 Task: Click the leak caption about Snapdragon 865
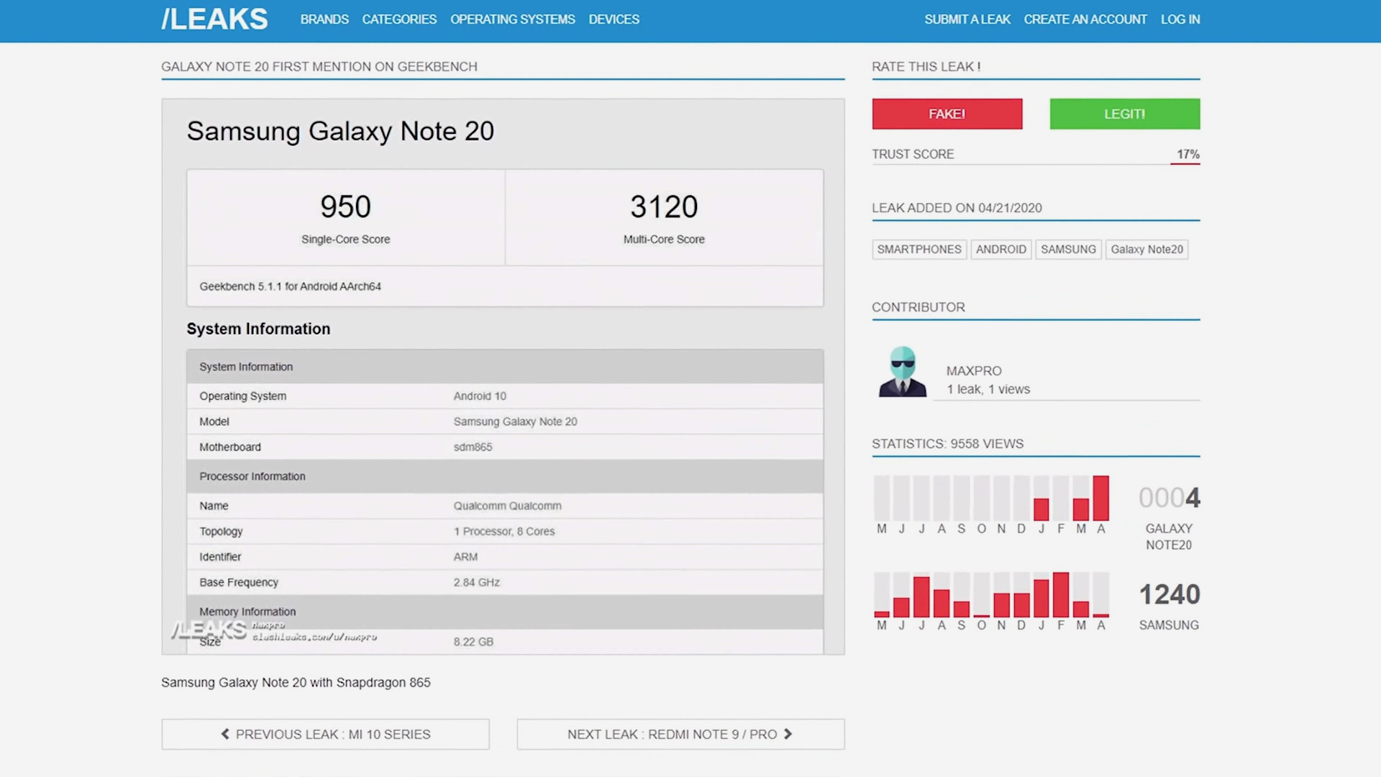pyautogui.click(x=296, y=682)
